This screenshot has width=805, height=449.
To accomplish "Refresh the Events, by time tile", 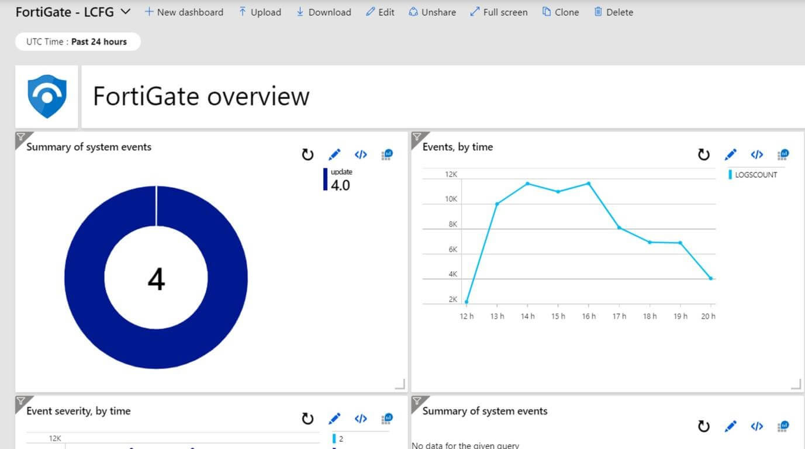I will coord(704,155).
